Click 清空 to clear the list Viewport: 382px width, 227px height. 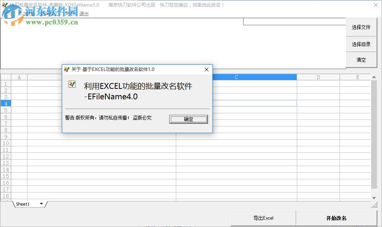tap(361, 60)
